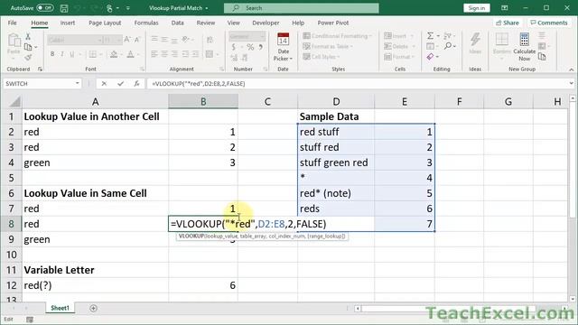Select the column D header
Viewport: 578px width, 325px height.
[336, 101]
